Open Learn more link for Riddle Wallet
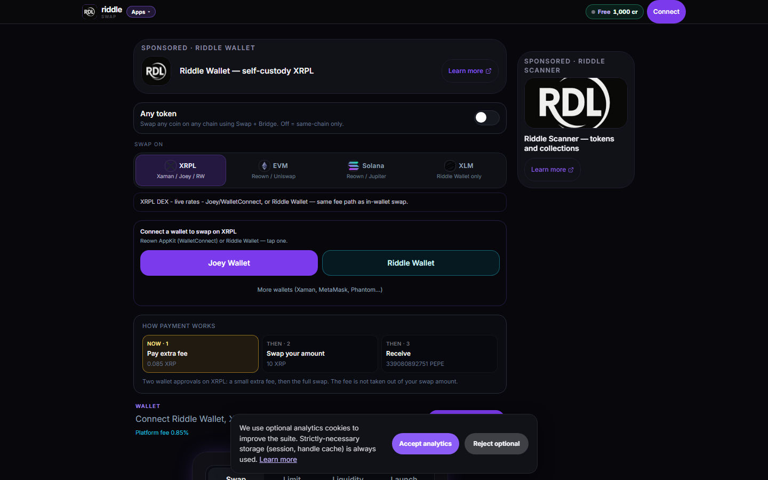The height and width of the screenshot is (480, 768). [x=470, y=71]
